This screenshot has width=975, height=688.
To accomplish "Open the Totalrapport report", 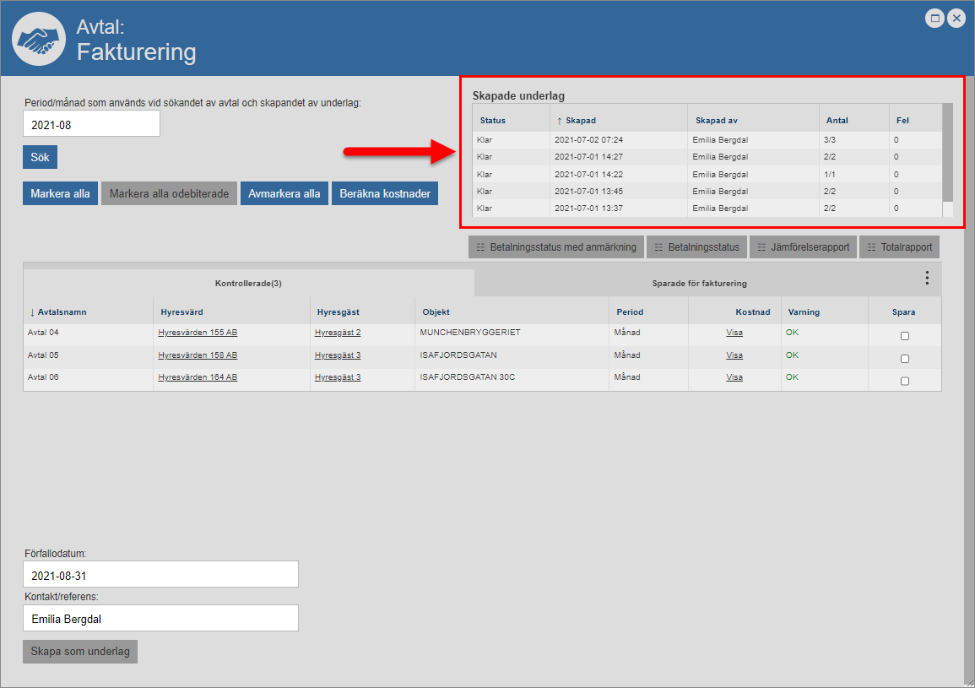I will click(899, 247).
